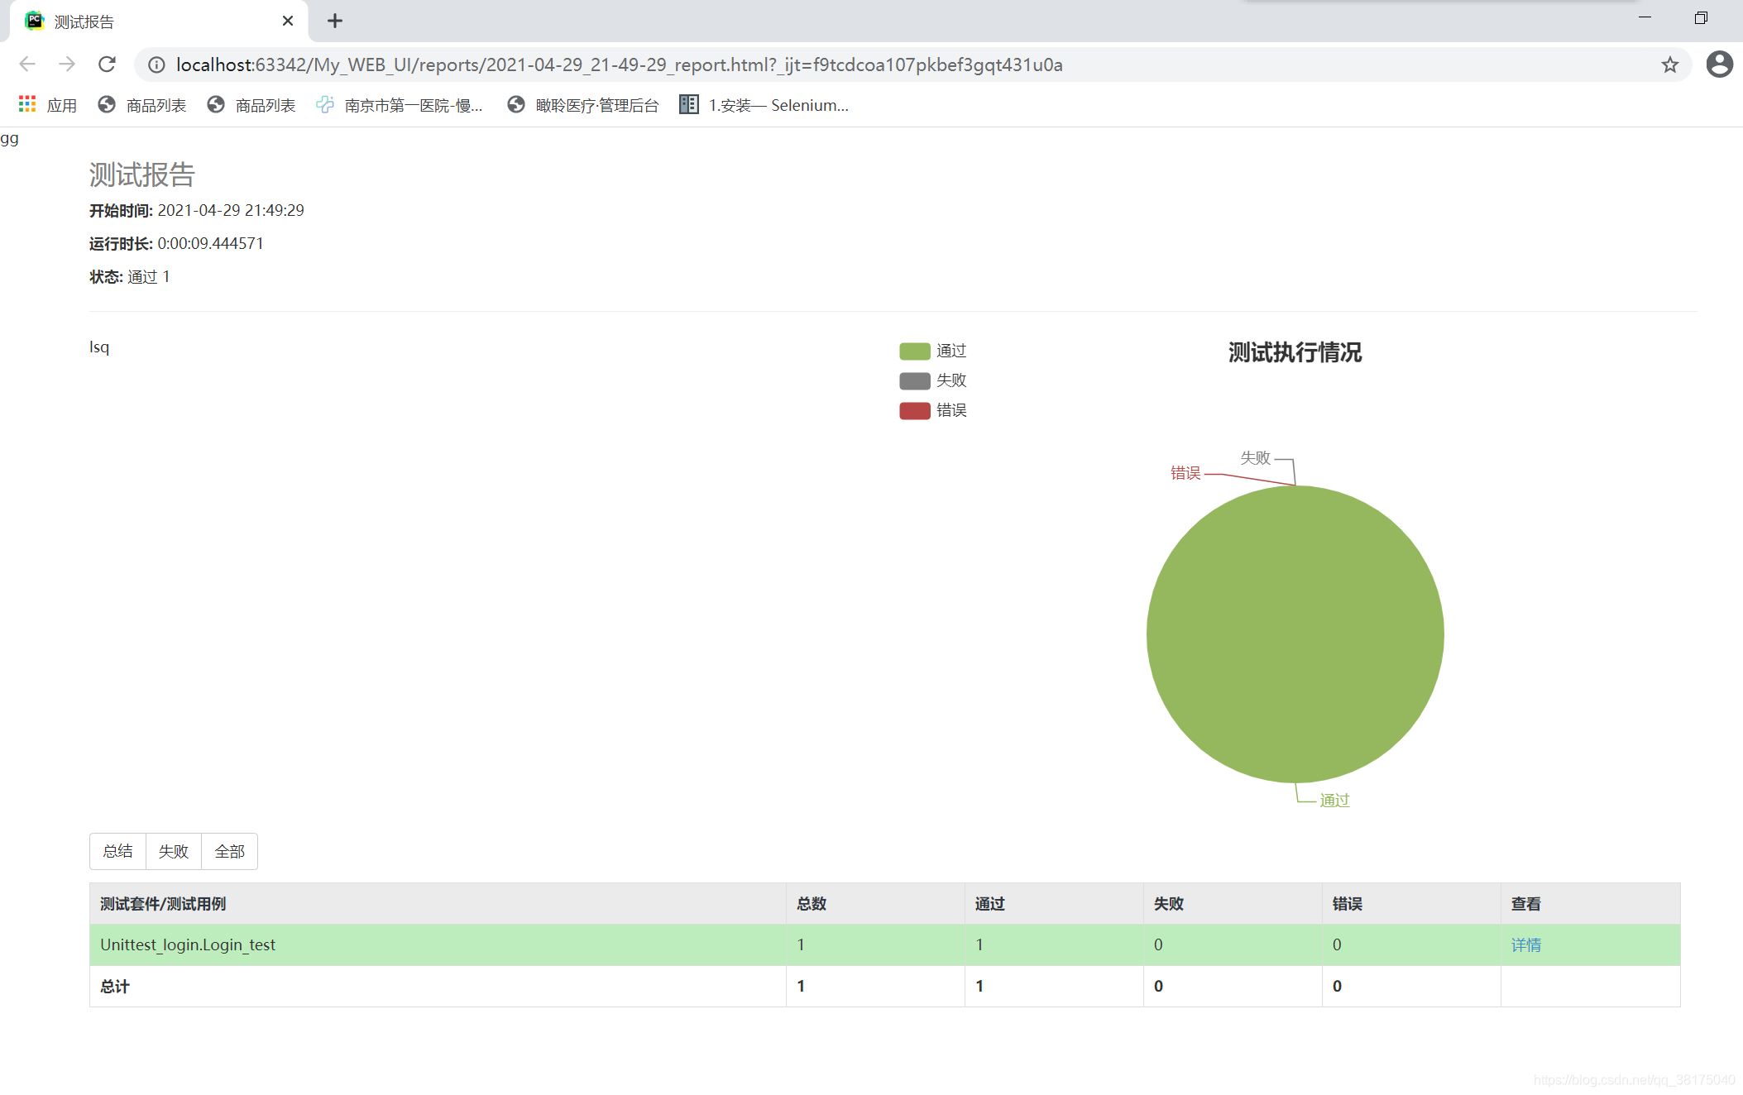
Task: Restore down the browser window
Action: [x=1701, y=17]
